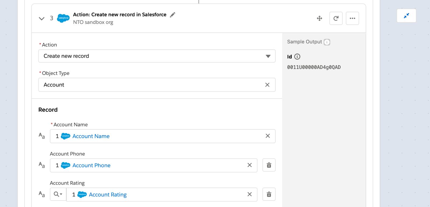Delete the Account Phone field with trash icon
This screenshot has width=430, height=207.
pyautogui.click(x=269, y=165)
